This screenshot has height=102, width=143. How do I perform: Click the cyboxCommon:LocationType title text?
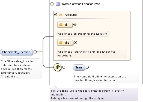click(81, 4)
